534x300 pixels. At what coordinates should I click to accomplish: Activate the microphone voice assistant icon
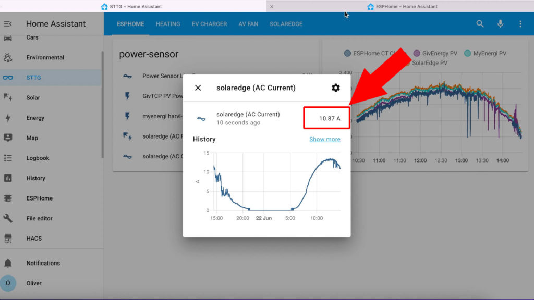click(500, 24)
